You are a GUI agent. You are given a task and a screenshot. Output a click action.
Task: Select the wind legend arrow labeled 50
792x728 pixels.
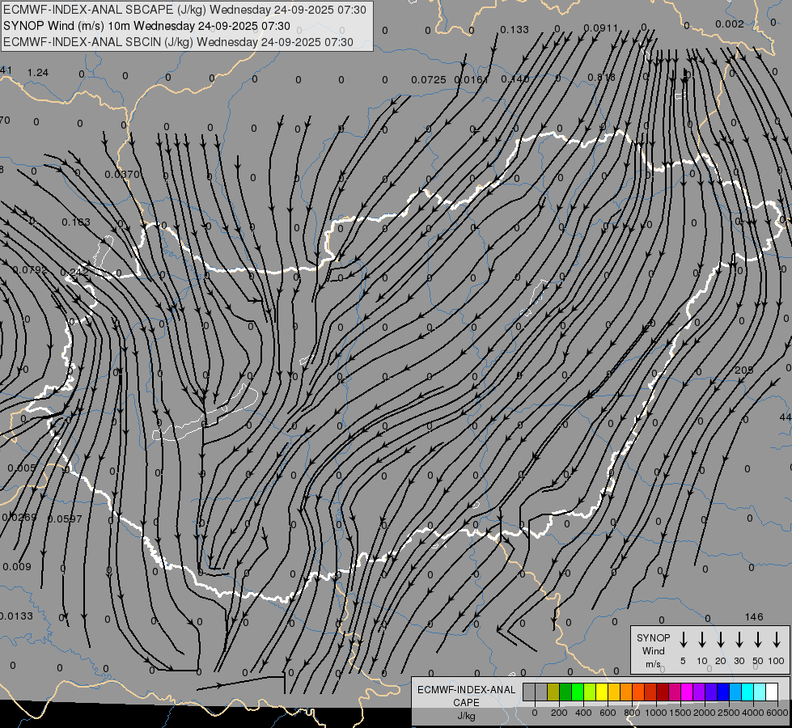758,640
